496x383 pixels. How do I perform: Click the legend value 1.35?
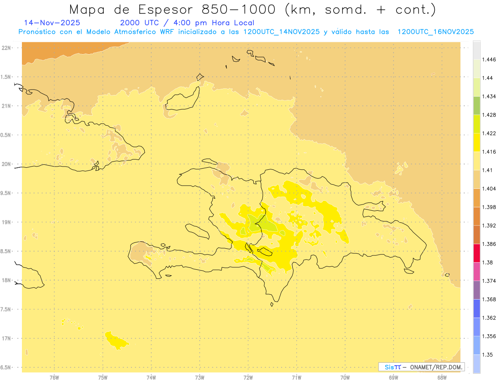(x=488, y=354)
